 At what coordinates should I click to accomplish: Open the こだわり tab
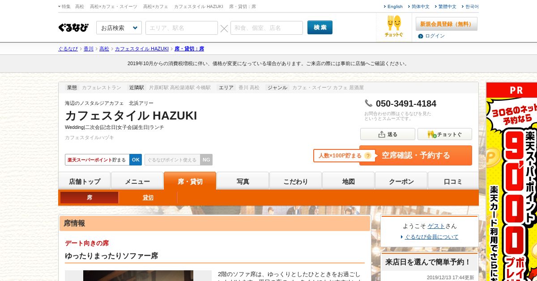296,182
